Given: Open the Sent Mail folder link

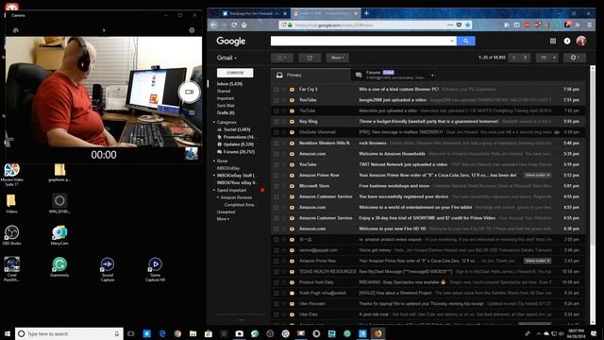Looking at the screenshot, I should pos(226,106).
